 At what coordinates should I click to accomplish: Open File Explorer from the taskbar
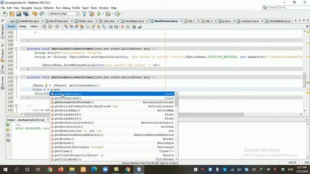click(x=72, y=170)
